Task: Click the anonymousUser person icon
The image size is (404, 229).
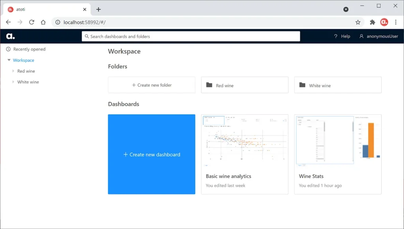Action: (361, 36)
